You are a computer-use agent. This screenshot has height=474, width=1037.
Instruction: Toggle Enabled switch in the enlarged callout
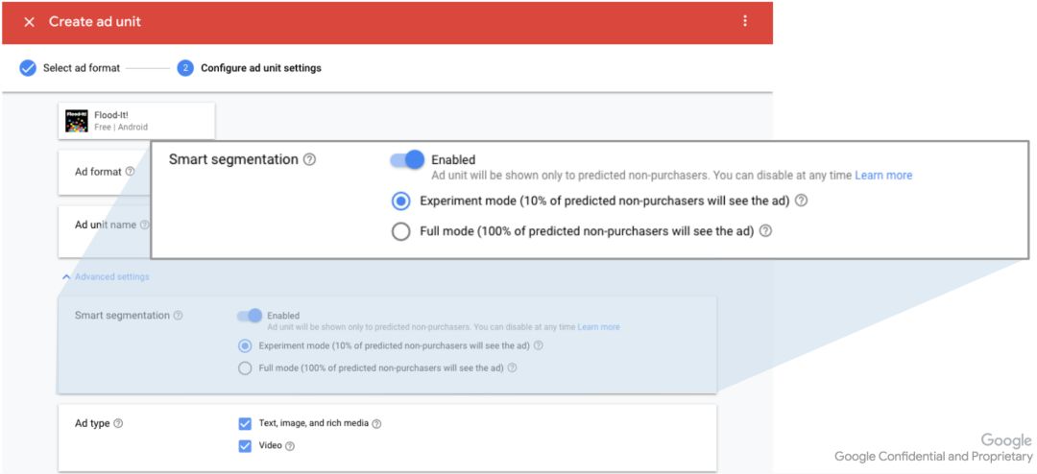[x=407, y=159]
